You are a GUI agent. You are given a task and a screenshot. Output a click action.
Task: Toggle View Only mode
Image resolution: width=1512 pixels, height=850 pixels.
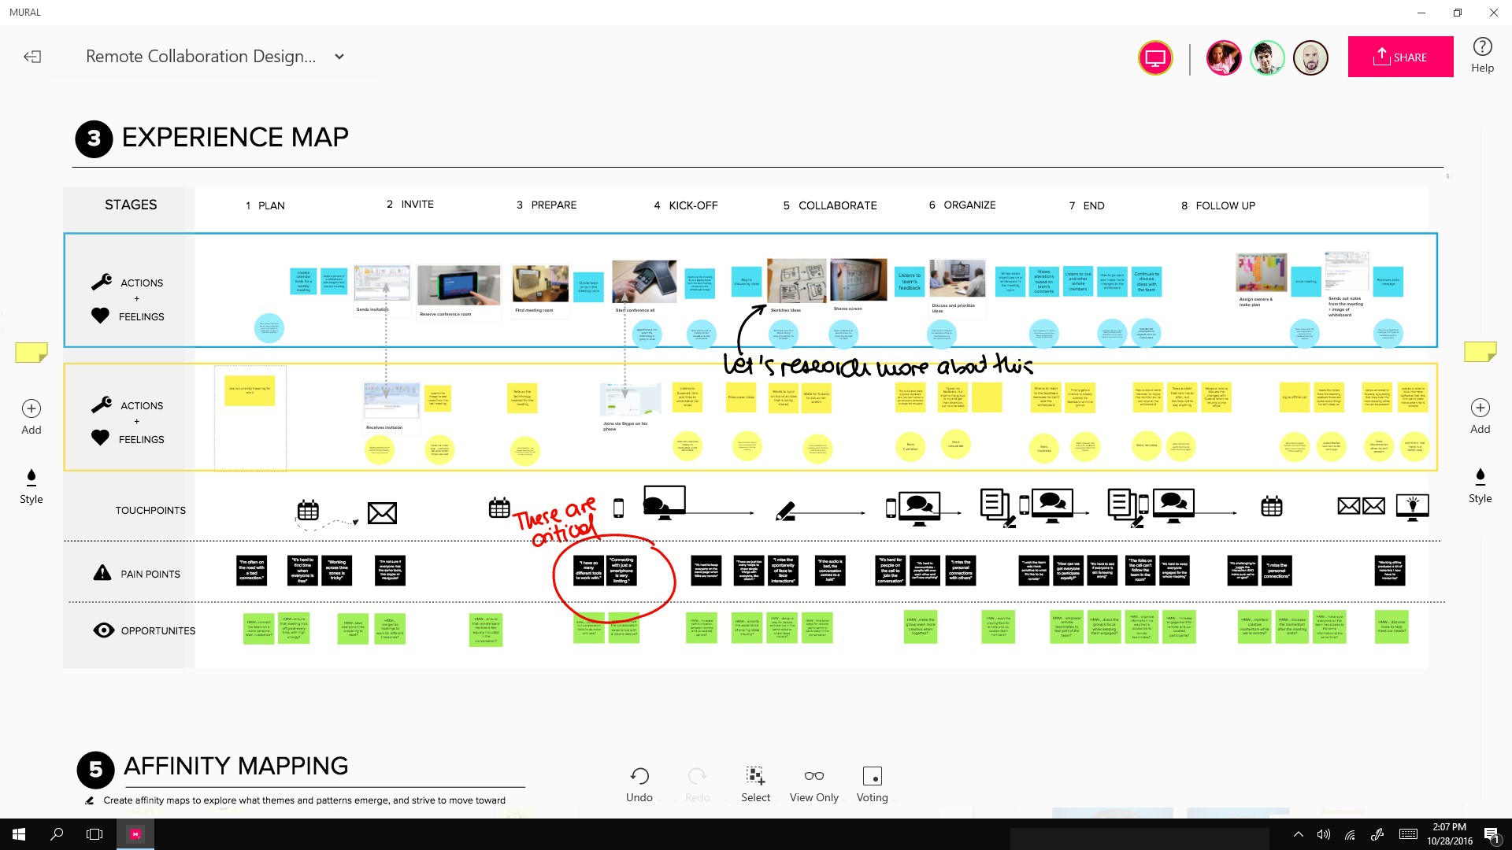click(813, 777)
